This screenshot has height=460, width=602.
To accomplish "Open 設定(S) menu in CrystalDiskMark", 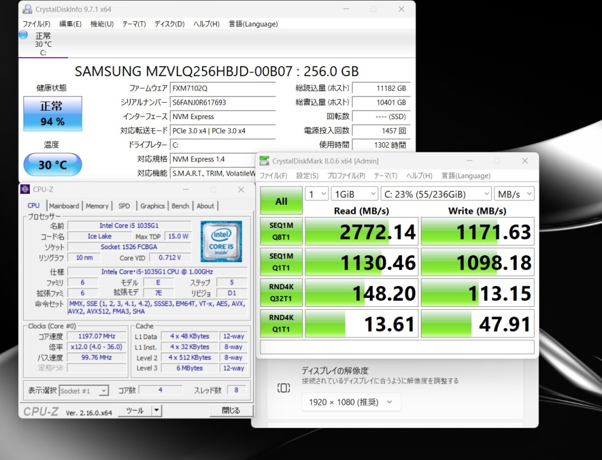I will point(307,176).
